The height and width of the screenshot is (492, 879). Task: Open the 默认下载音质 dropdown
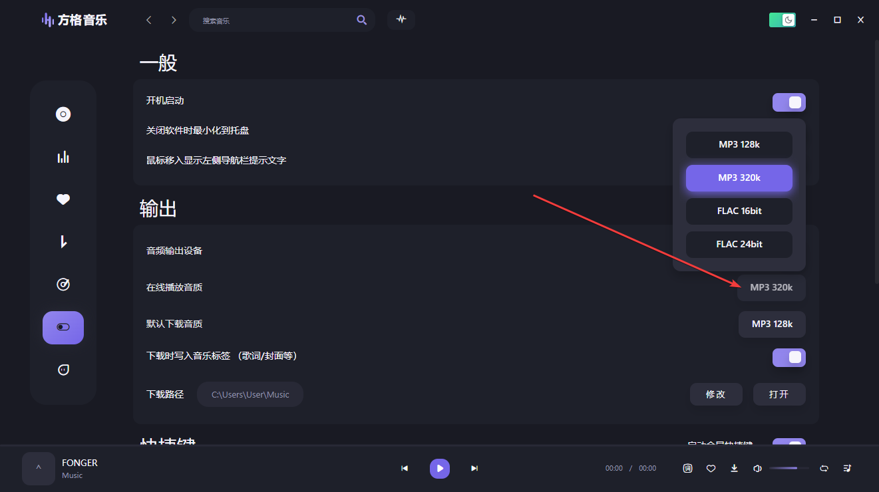[772, 324]
